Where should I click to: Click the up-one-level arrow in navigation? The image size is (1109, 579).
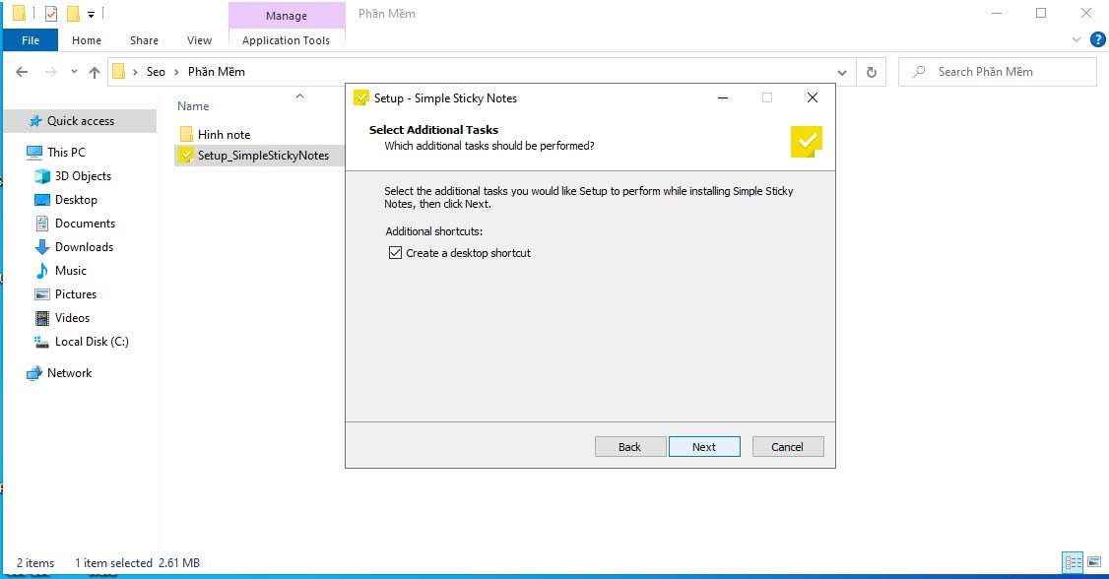point(95,72)
